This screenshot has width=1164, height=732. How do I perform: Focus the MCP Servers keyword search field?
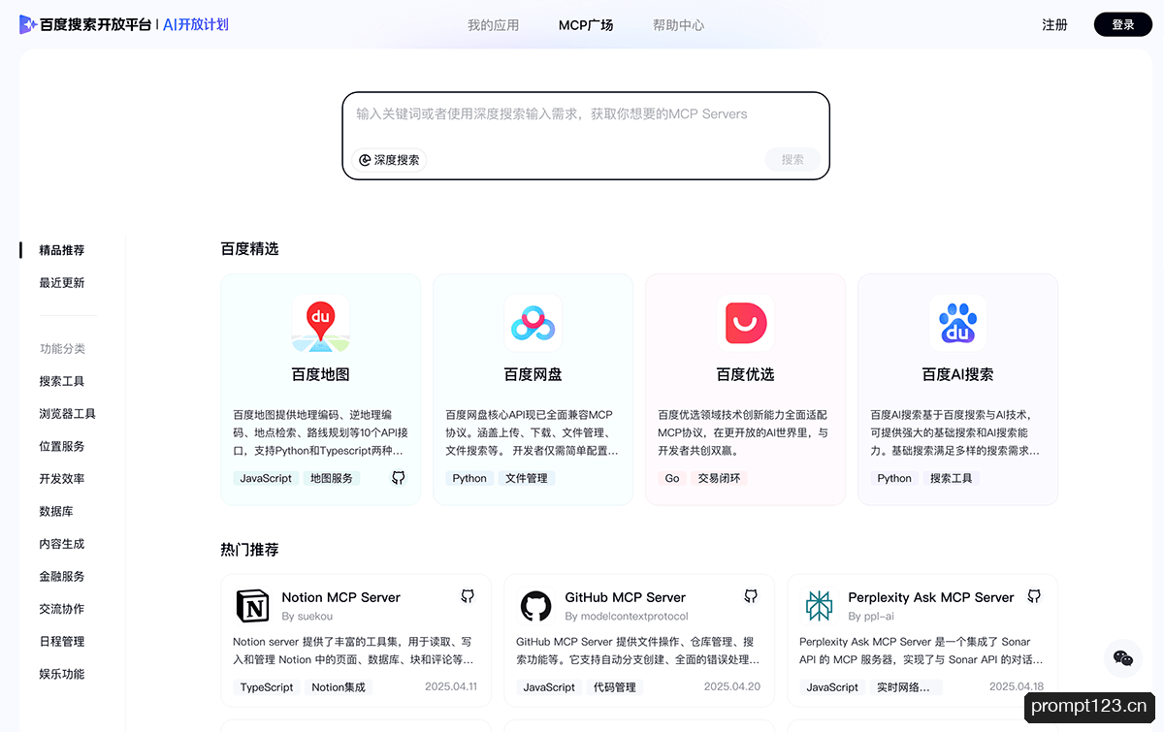tap(586, 114)
